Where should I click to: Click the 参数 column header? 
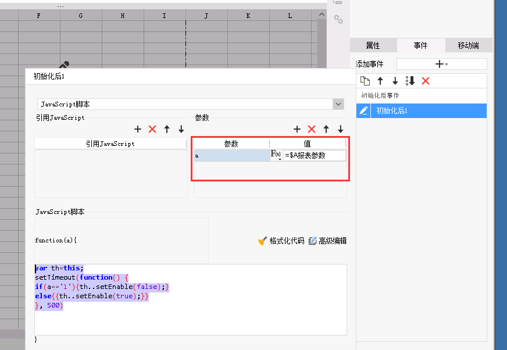pos(231,144)
